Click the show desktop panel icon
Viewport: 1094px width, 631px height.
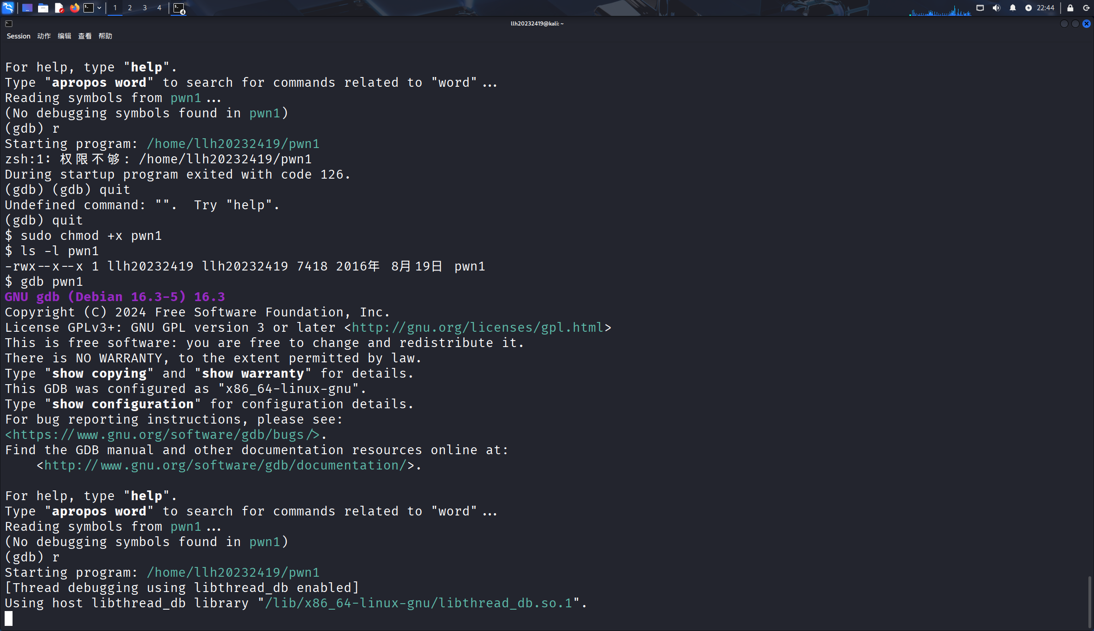coord(27,8)
